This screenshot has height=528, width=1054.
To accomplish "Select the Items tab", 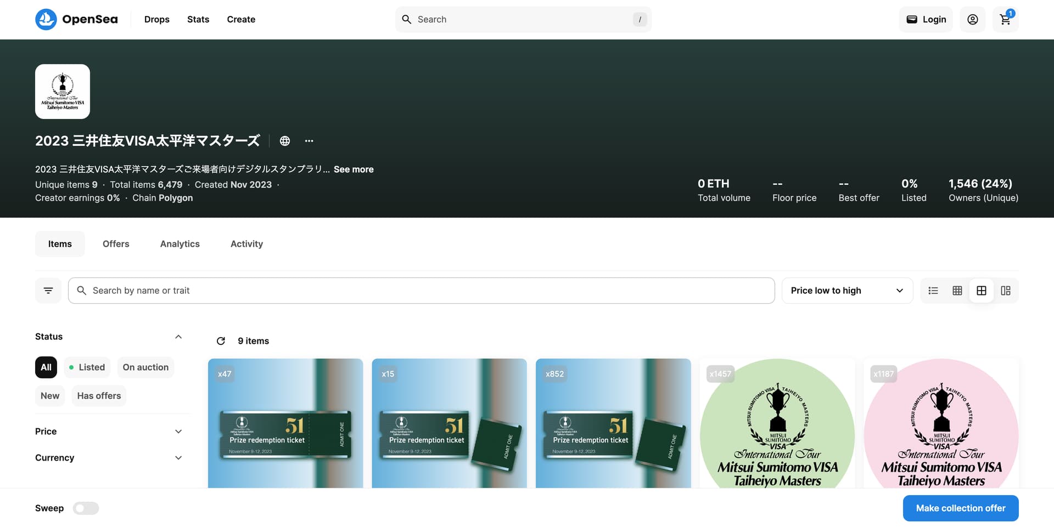I will 60,244.
